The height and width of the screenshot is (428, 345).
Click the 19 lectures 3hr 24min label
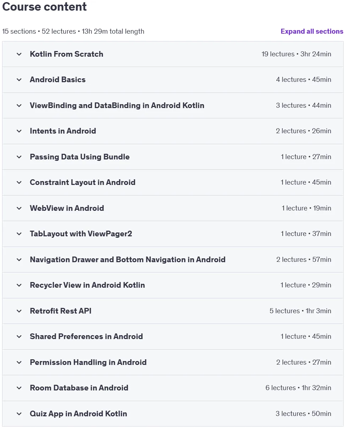pyautogui.click(x=296, y=54)
